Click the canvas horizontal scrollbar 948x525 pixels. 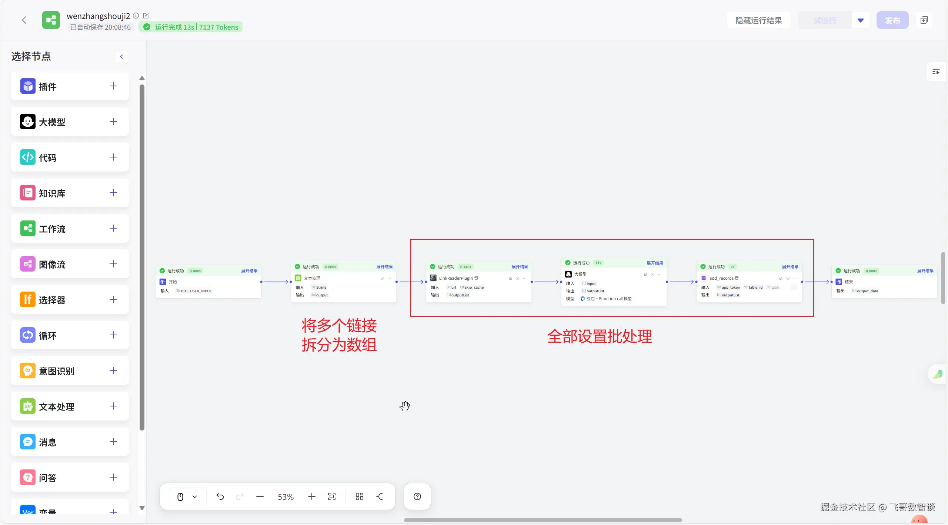coord(543,520)
